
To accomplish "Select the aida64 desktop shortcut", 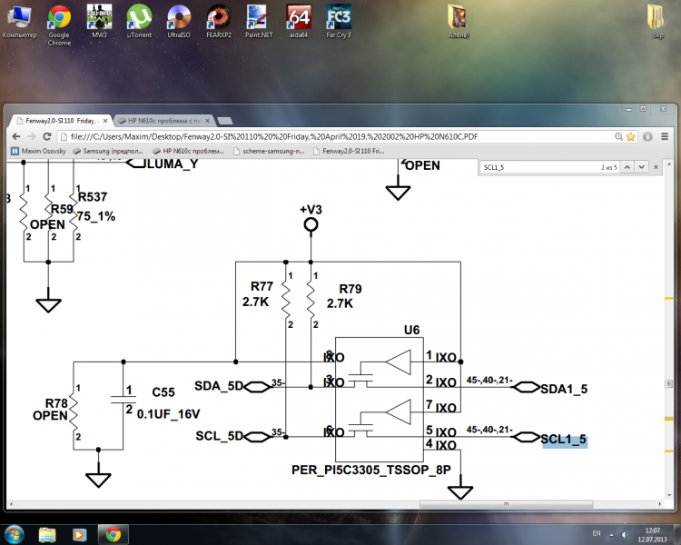I will tap(299, 23).
